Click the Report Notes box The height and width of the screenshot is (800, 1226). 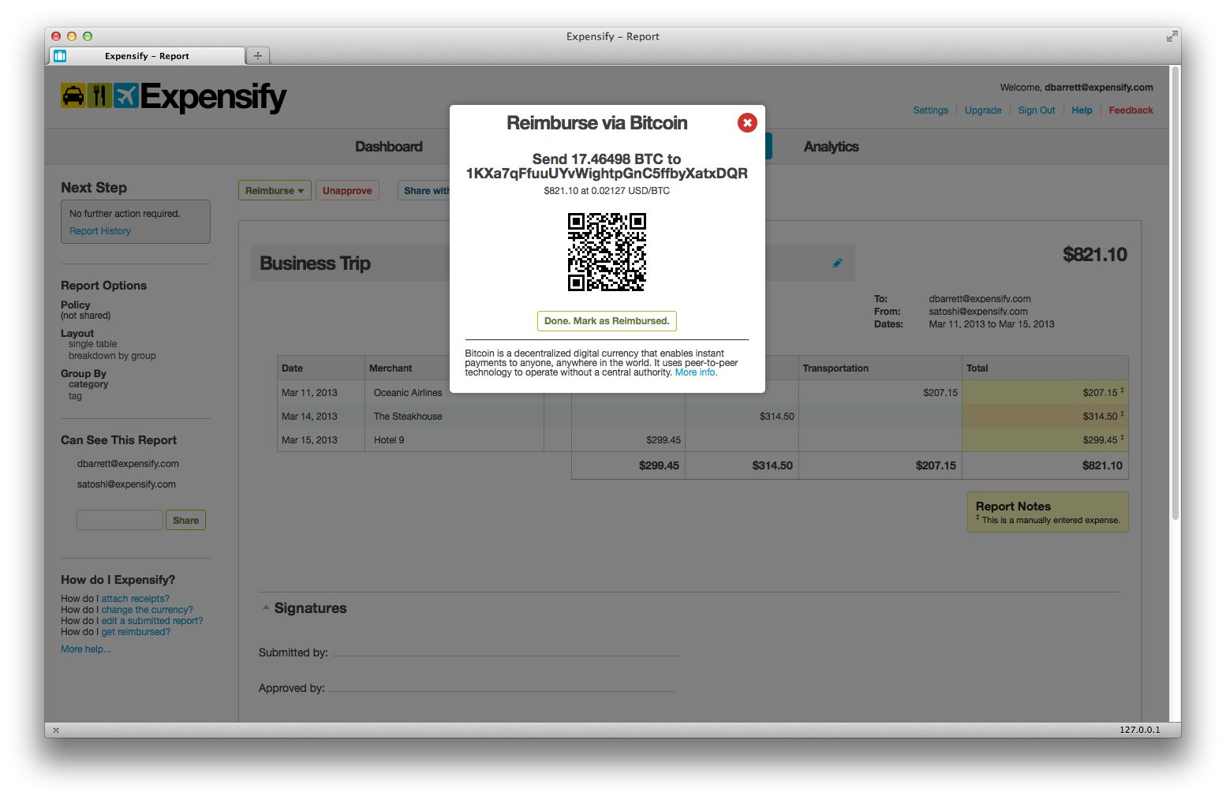coord(1048,512)
